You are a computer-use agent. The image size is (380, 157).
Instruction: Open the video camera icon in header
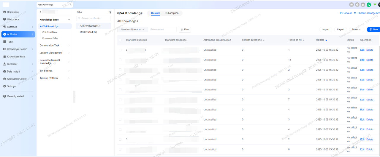[x=363, y=4]
